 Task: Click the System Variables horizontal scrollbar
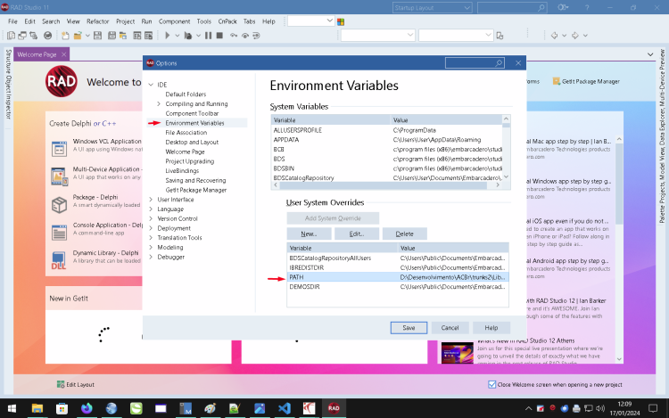click(387, 185)
